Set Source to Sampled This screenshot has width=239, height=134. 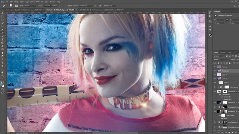47,6
